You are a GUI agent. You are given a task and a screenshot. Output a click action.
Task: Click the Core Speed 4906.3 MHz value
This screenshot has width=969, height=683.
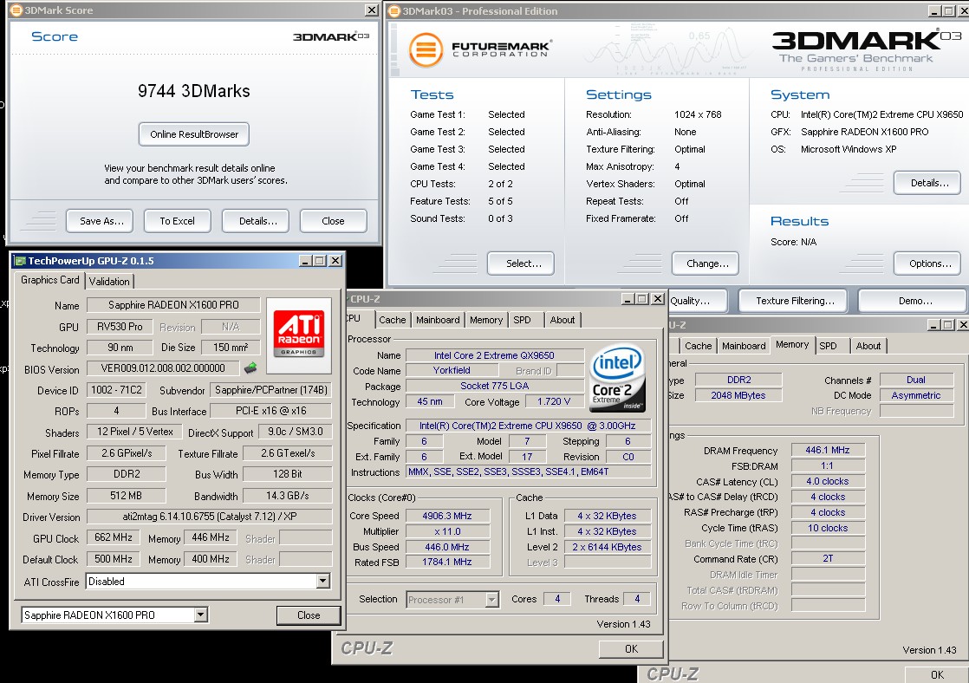[x=447, y=516]
